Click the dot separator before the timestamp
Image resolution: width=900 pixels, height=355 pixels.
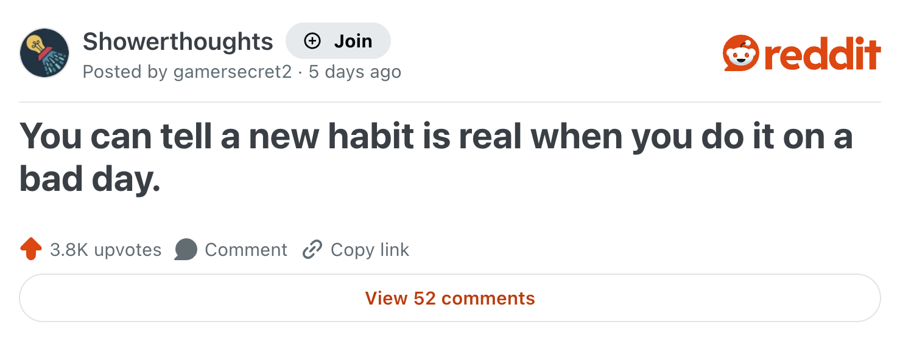click(300, 72)
